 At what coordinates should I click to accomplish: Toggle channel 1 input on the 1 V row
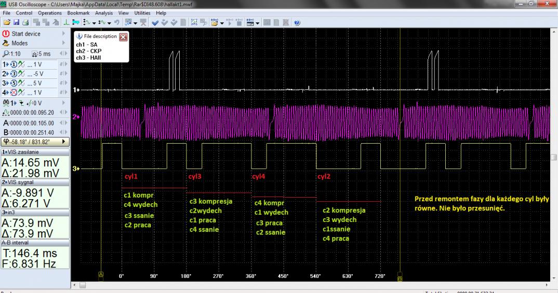(x=14, y=64)
